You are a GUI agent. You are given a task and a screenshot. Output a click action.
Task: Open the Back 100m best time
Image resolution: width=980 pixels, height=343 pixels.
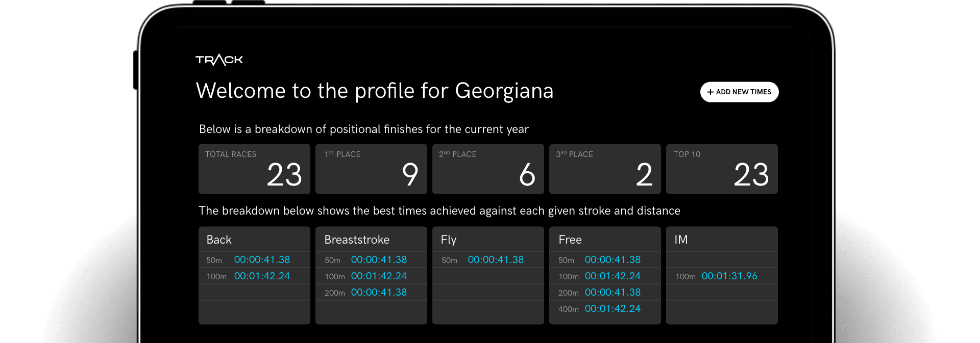pos(262,276)
